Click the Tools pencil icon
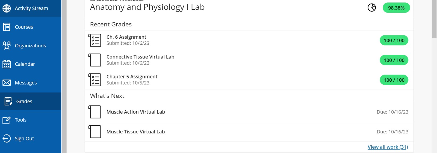This screenshot has height=153, width=437. coord(7,120)
